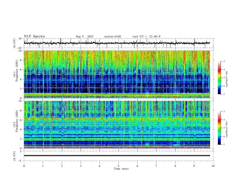Click the ch.1 voltage waveform trace
Image resolution: width=240 pixels, height=186 pixels.
(117, 43)
